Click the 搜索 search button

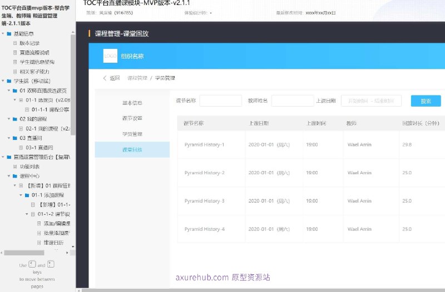point(426,101)
